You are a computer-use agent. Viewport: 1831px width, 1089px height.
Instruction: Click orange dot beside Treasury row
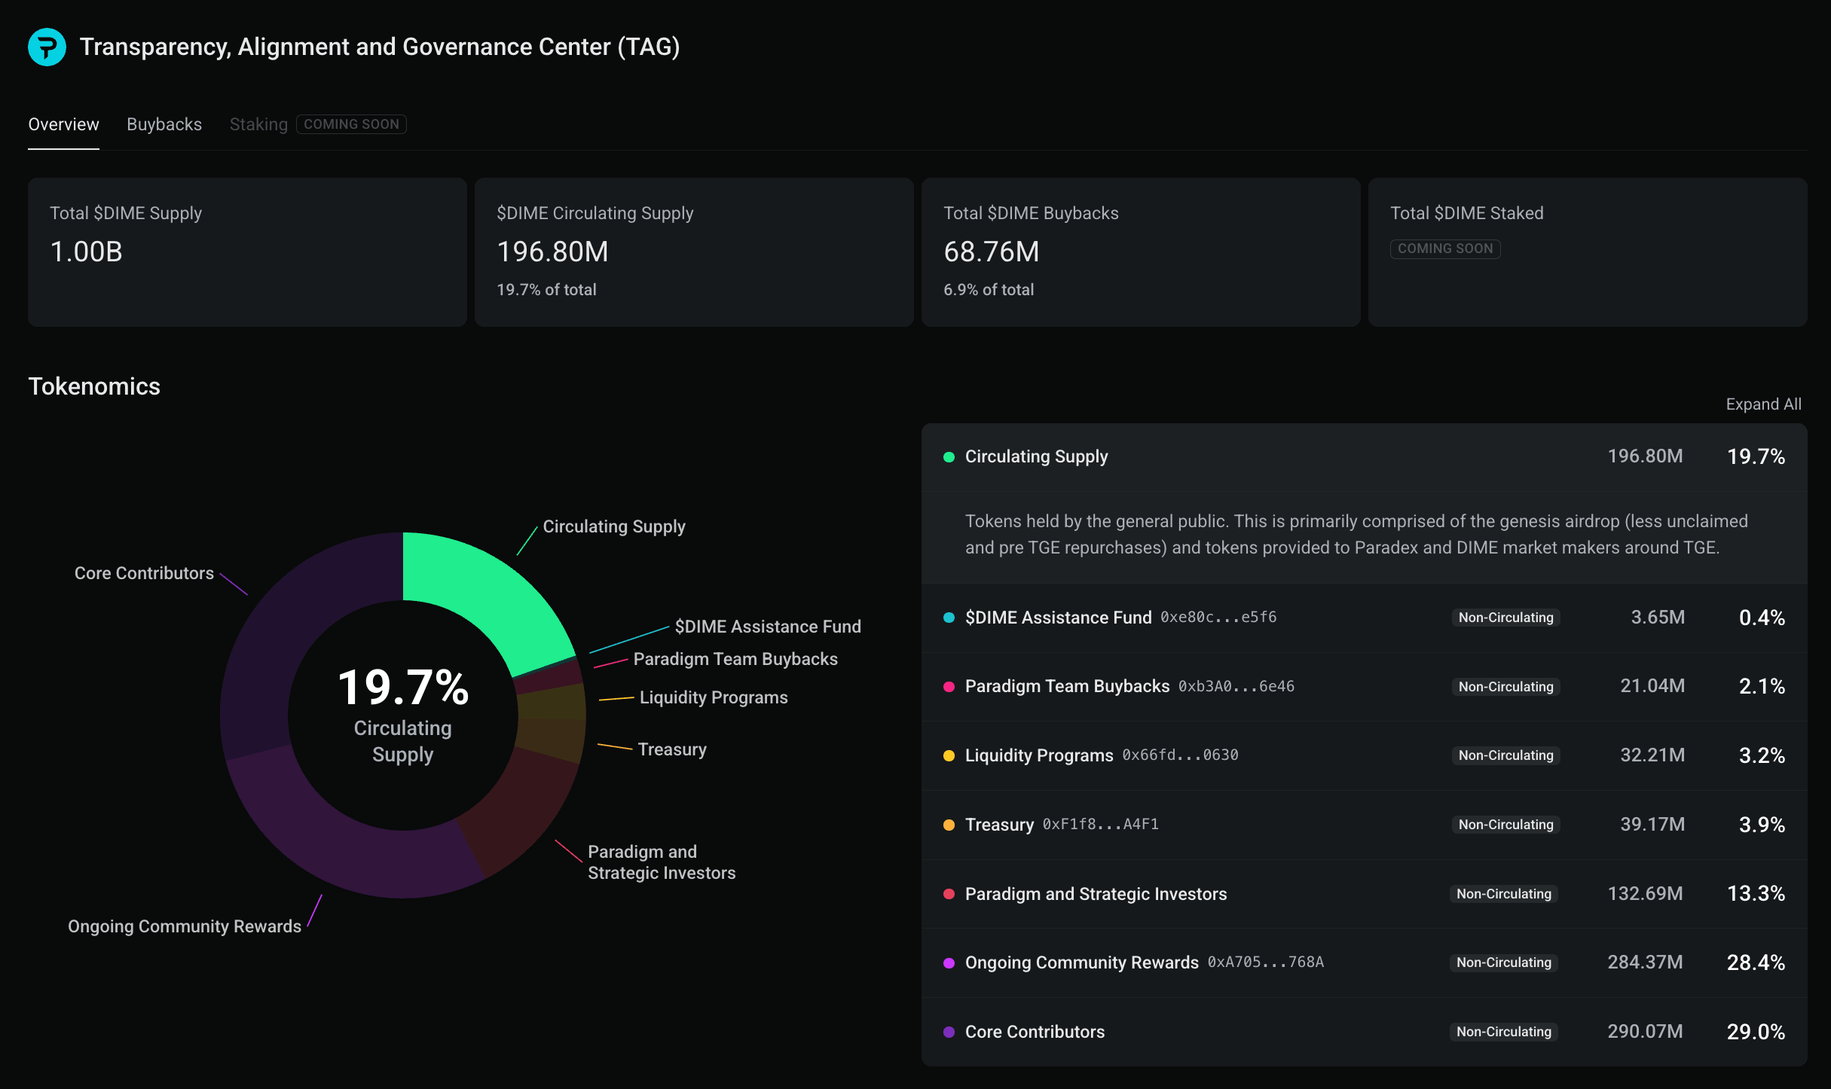pos(949,825)
